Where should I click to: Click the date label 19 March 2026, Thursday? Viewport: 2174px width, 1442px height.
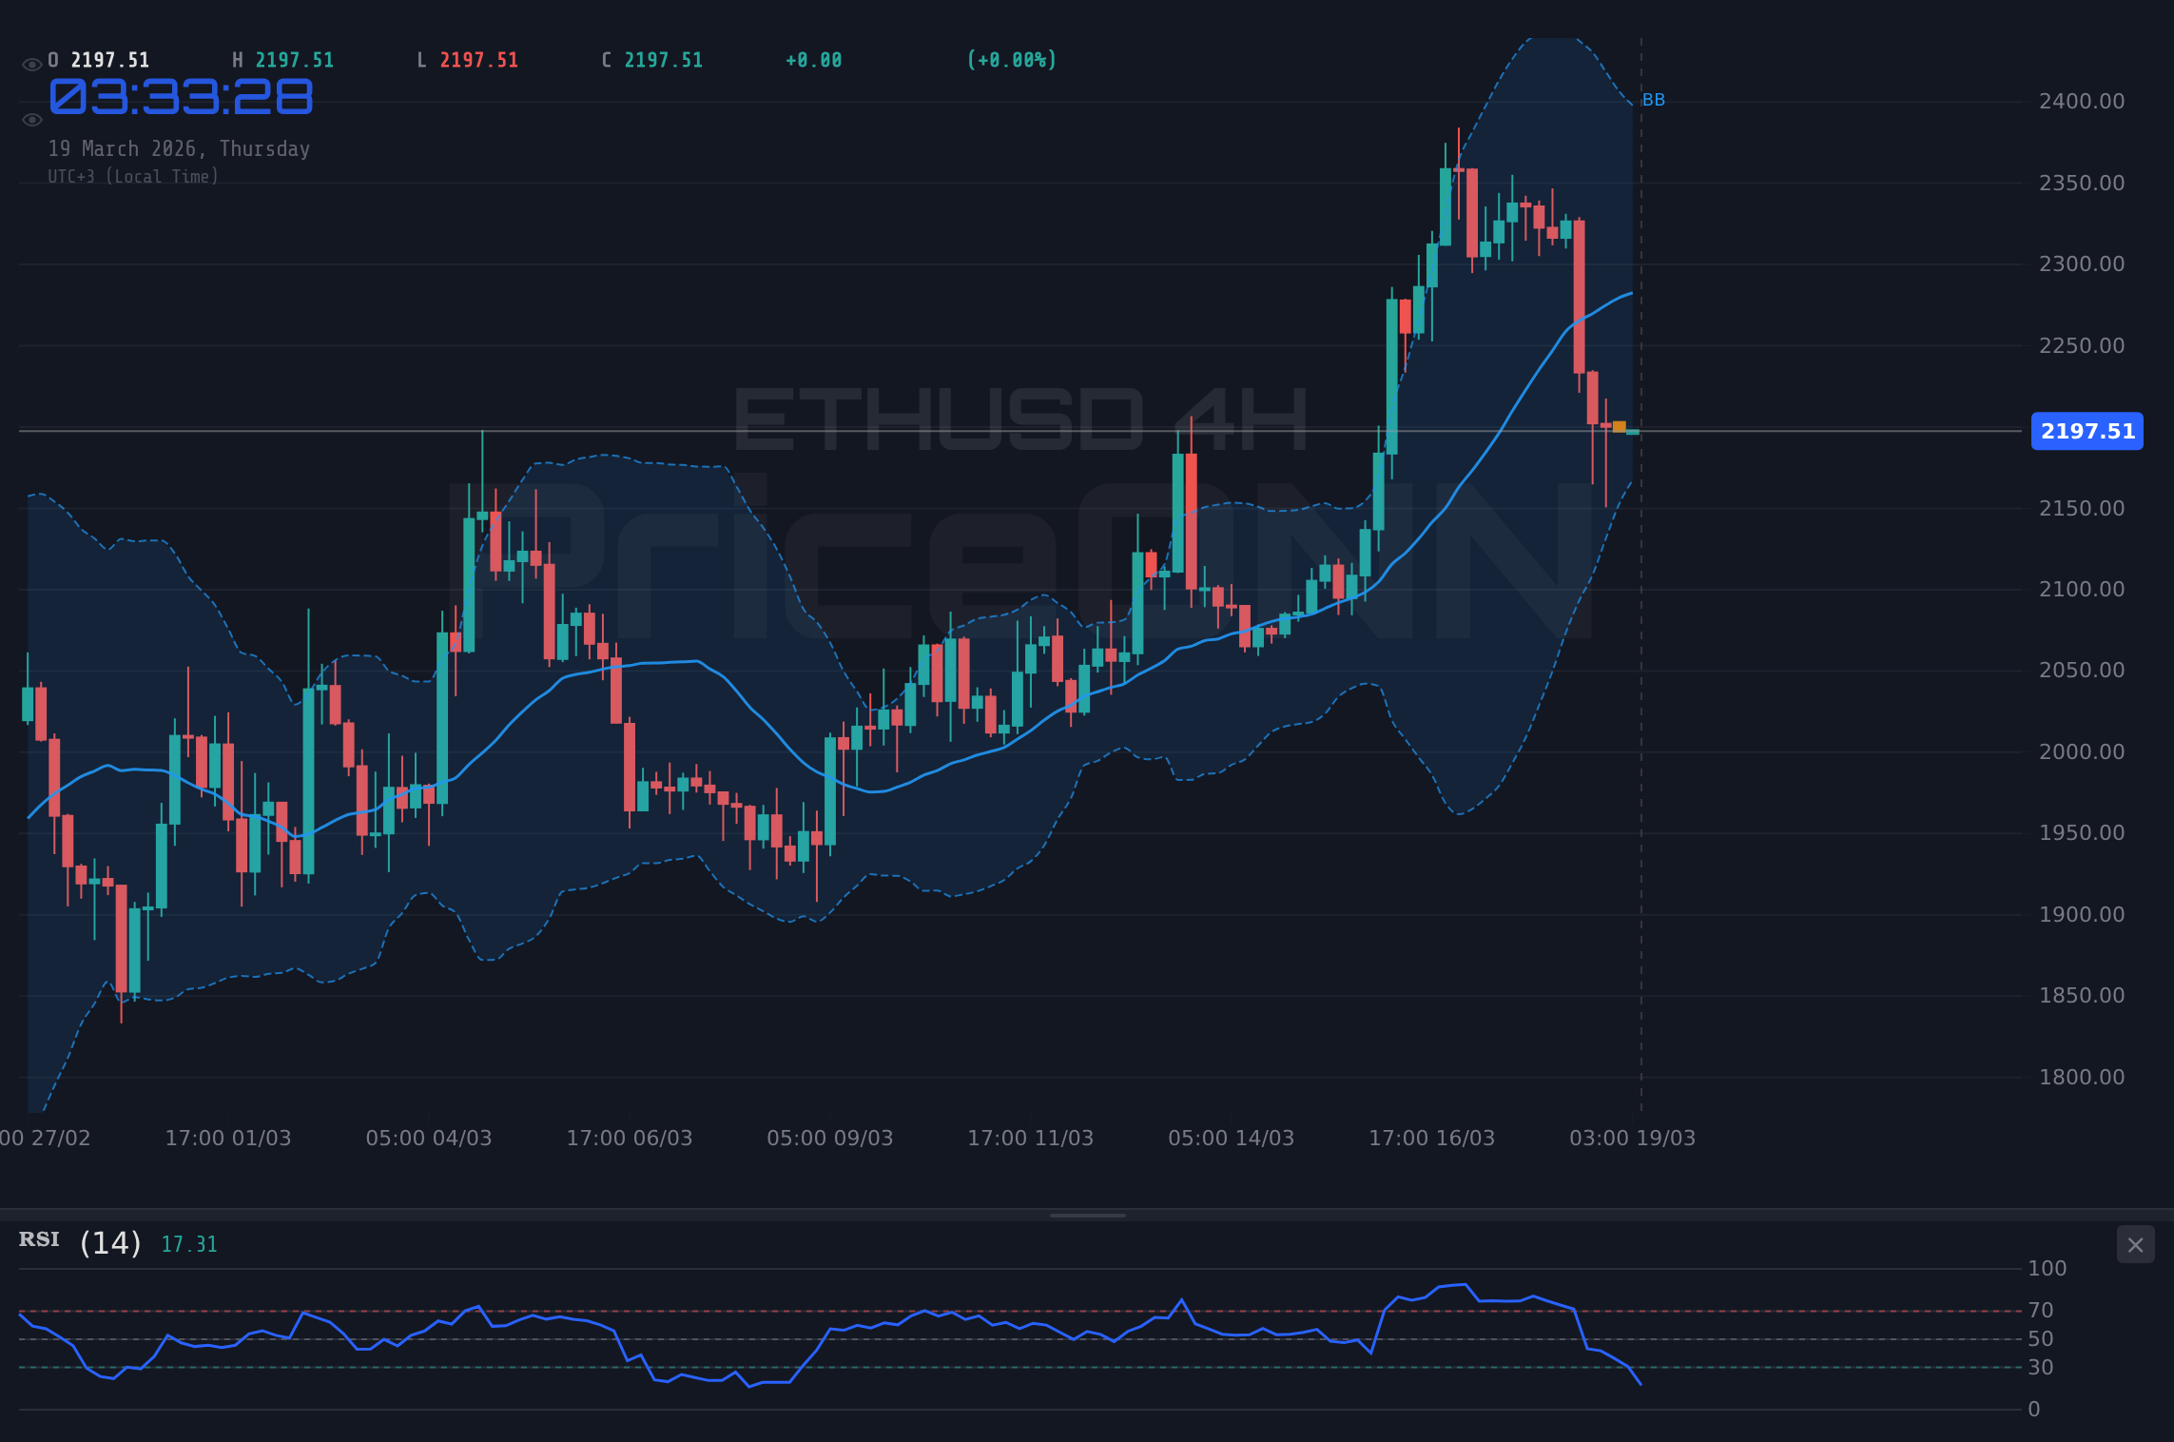click(179, 148)
